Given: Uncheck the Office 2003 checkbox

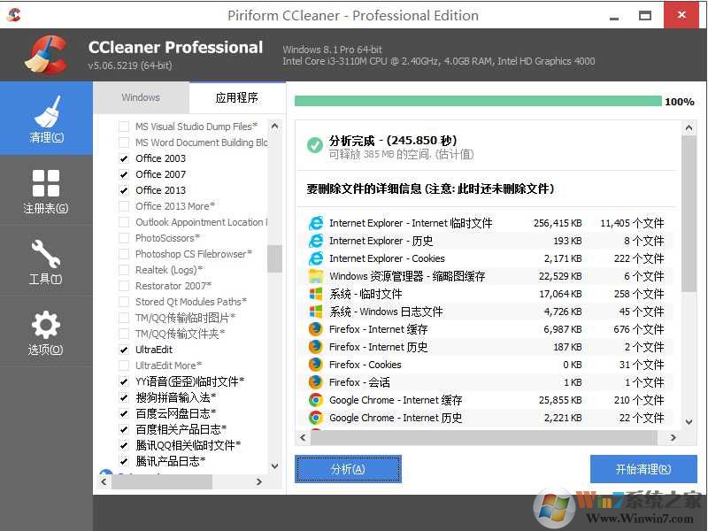Looking at the screenshot, I should pyautogui.click(x=125, y=158).
